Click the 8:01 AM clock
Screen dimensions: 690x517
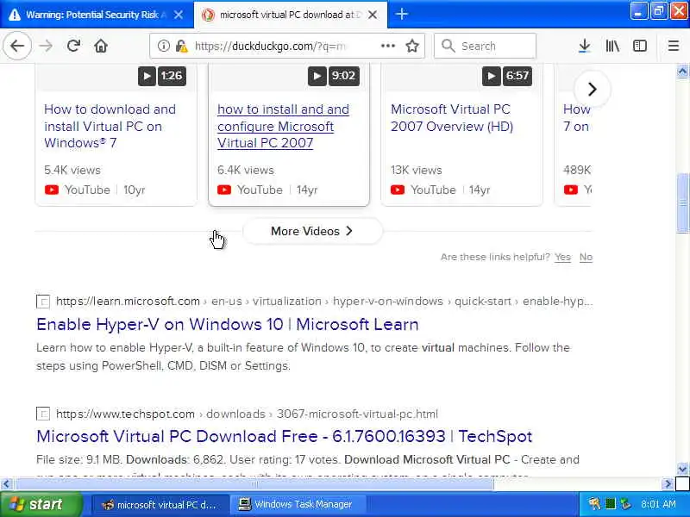tap(658, 504)
